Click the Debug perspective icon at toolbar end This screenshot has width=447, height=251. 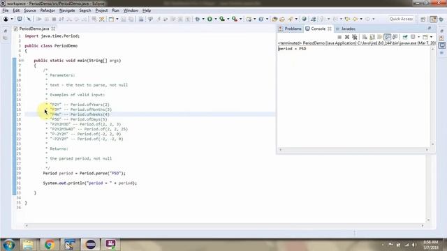[441, 19]
